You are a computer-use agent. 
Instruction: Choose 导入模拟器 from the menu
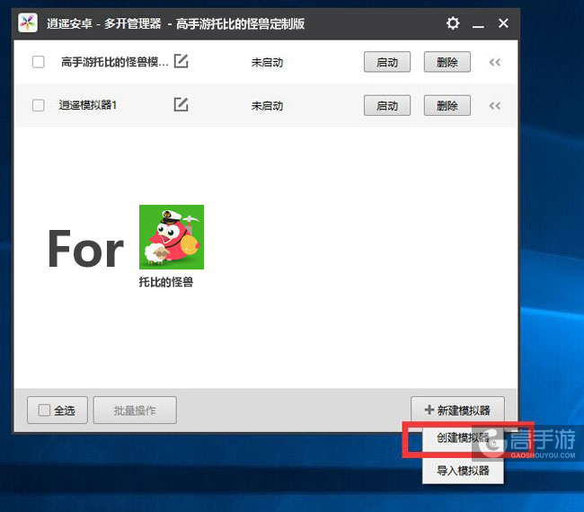[x=463, y=471]
